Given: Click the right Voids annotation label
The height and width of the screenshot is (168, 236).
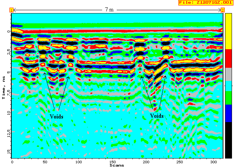Looking at the screenshot, I should [157, 116].
